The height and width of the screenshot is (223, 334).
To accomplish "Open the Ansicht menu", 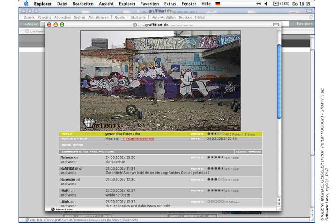I will [x=106, y=3].
